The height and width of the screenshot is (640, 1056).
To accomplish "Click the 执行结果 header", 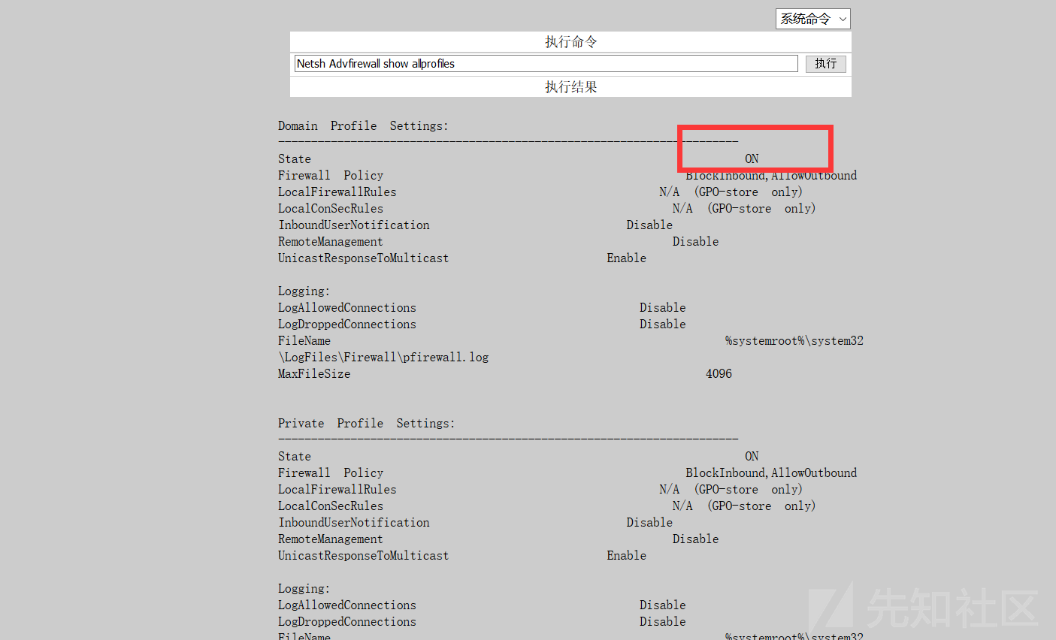I will 570,87.
